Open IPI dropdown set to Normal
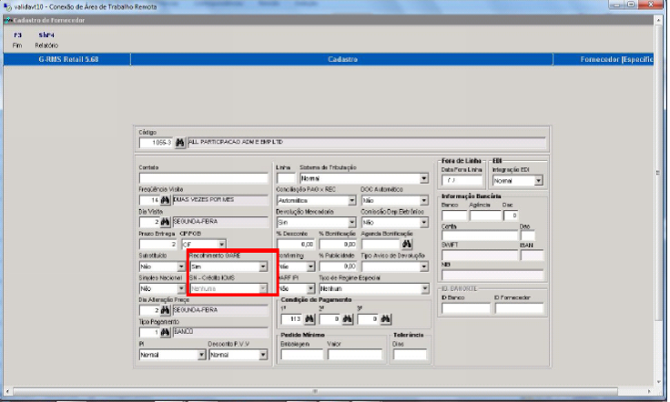 tap(201, 355)
